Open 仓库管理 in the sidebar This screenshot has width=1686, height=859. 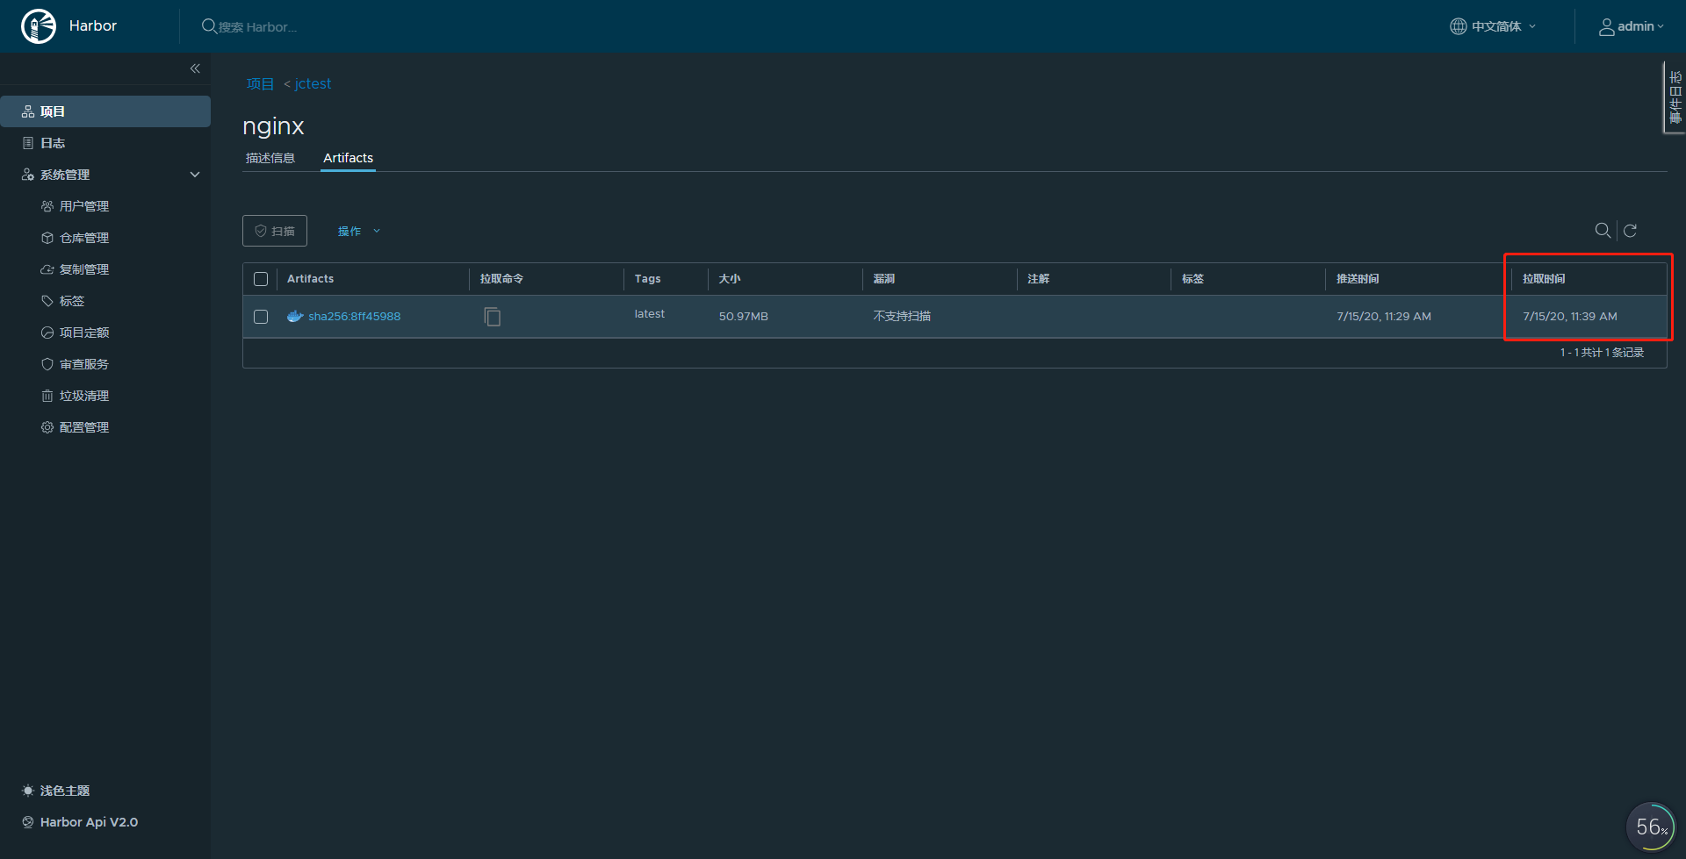pyautogui.click(x=84, y=238)
